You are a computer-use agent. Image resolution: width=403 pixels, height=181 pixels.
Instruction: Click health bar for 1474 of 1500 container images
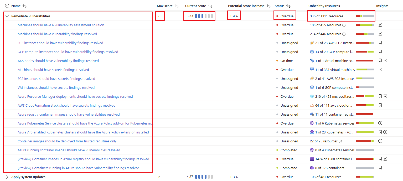365,159
